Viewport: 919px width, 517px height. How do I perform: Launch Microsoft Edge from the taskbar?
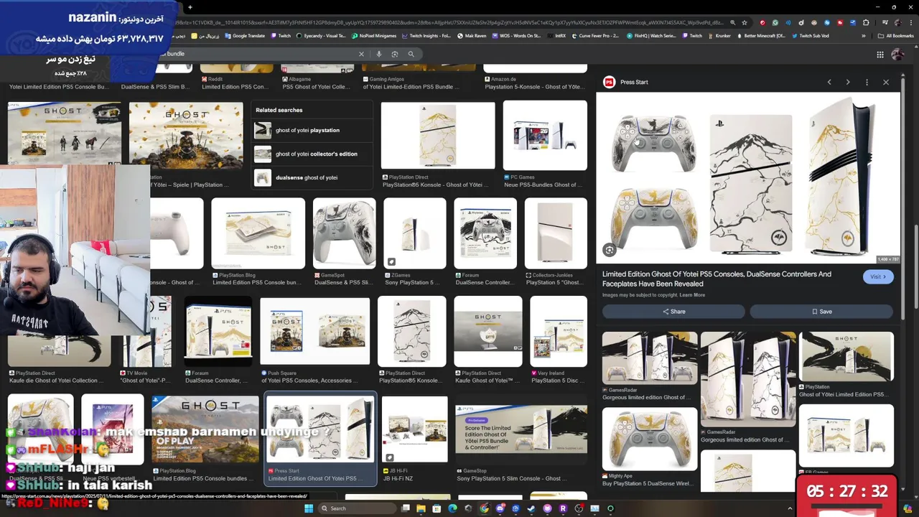point(452,508)
